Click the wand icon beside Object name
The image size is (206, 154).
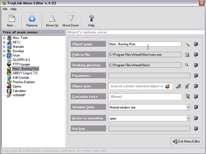click(187, 44)
